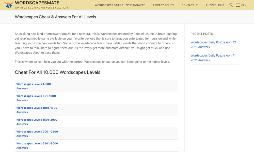The width and height of the screenshot is (254, 152).
Task: Open the hamburger MENU button
Action: tap(242, 5)
